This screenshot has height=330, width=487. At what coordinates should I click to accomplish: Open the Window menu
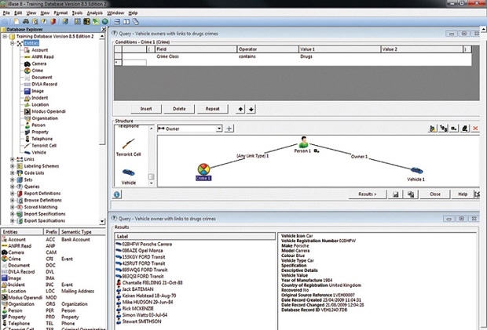(x=115, y=13)
